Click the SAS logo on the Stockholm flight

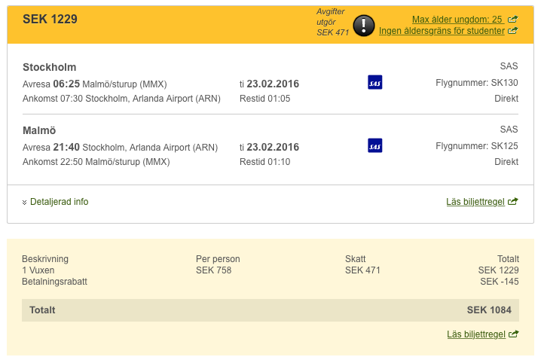point(374,83)
